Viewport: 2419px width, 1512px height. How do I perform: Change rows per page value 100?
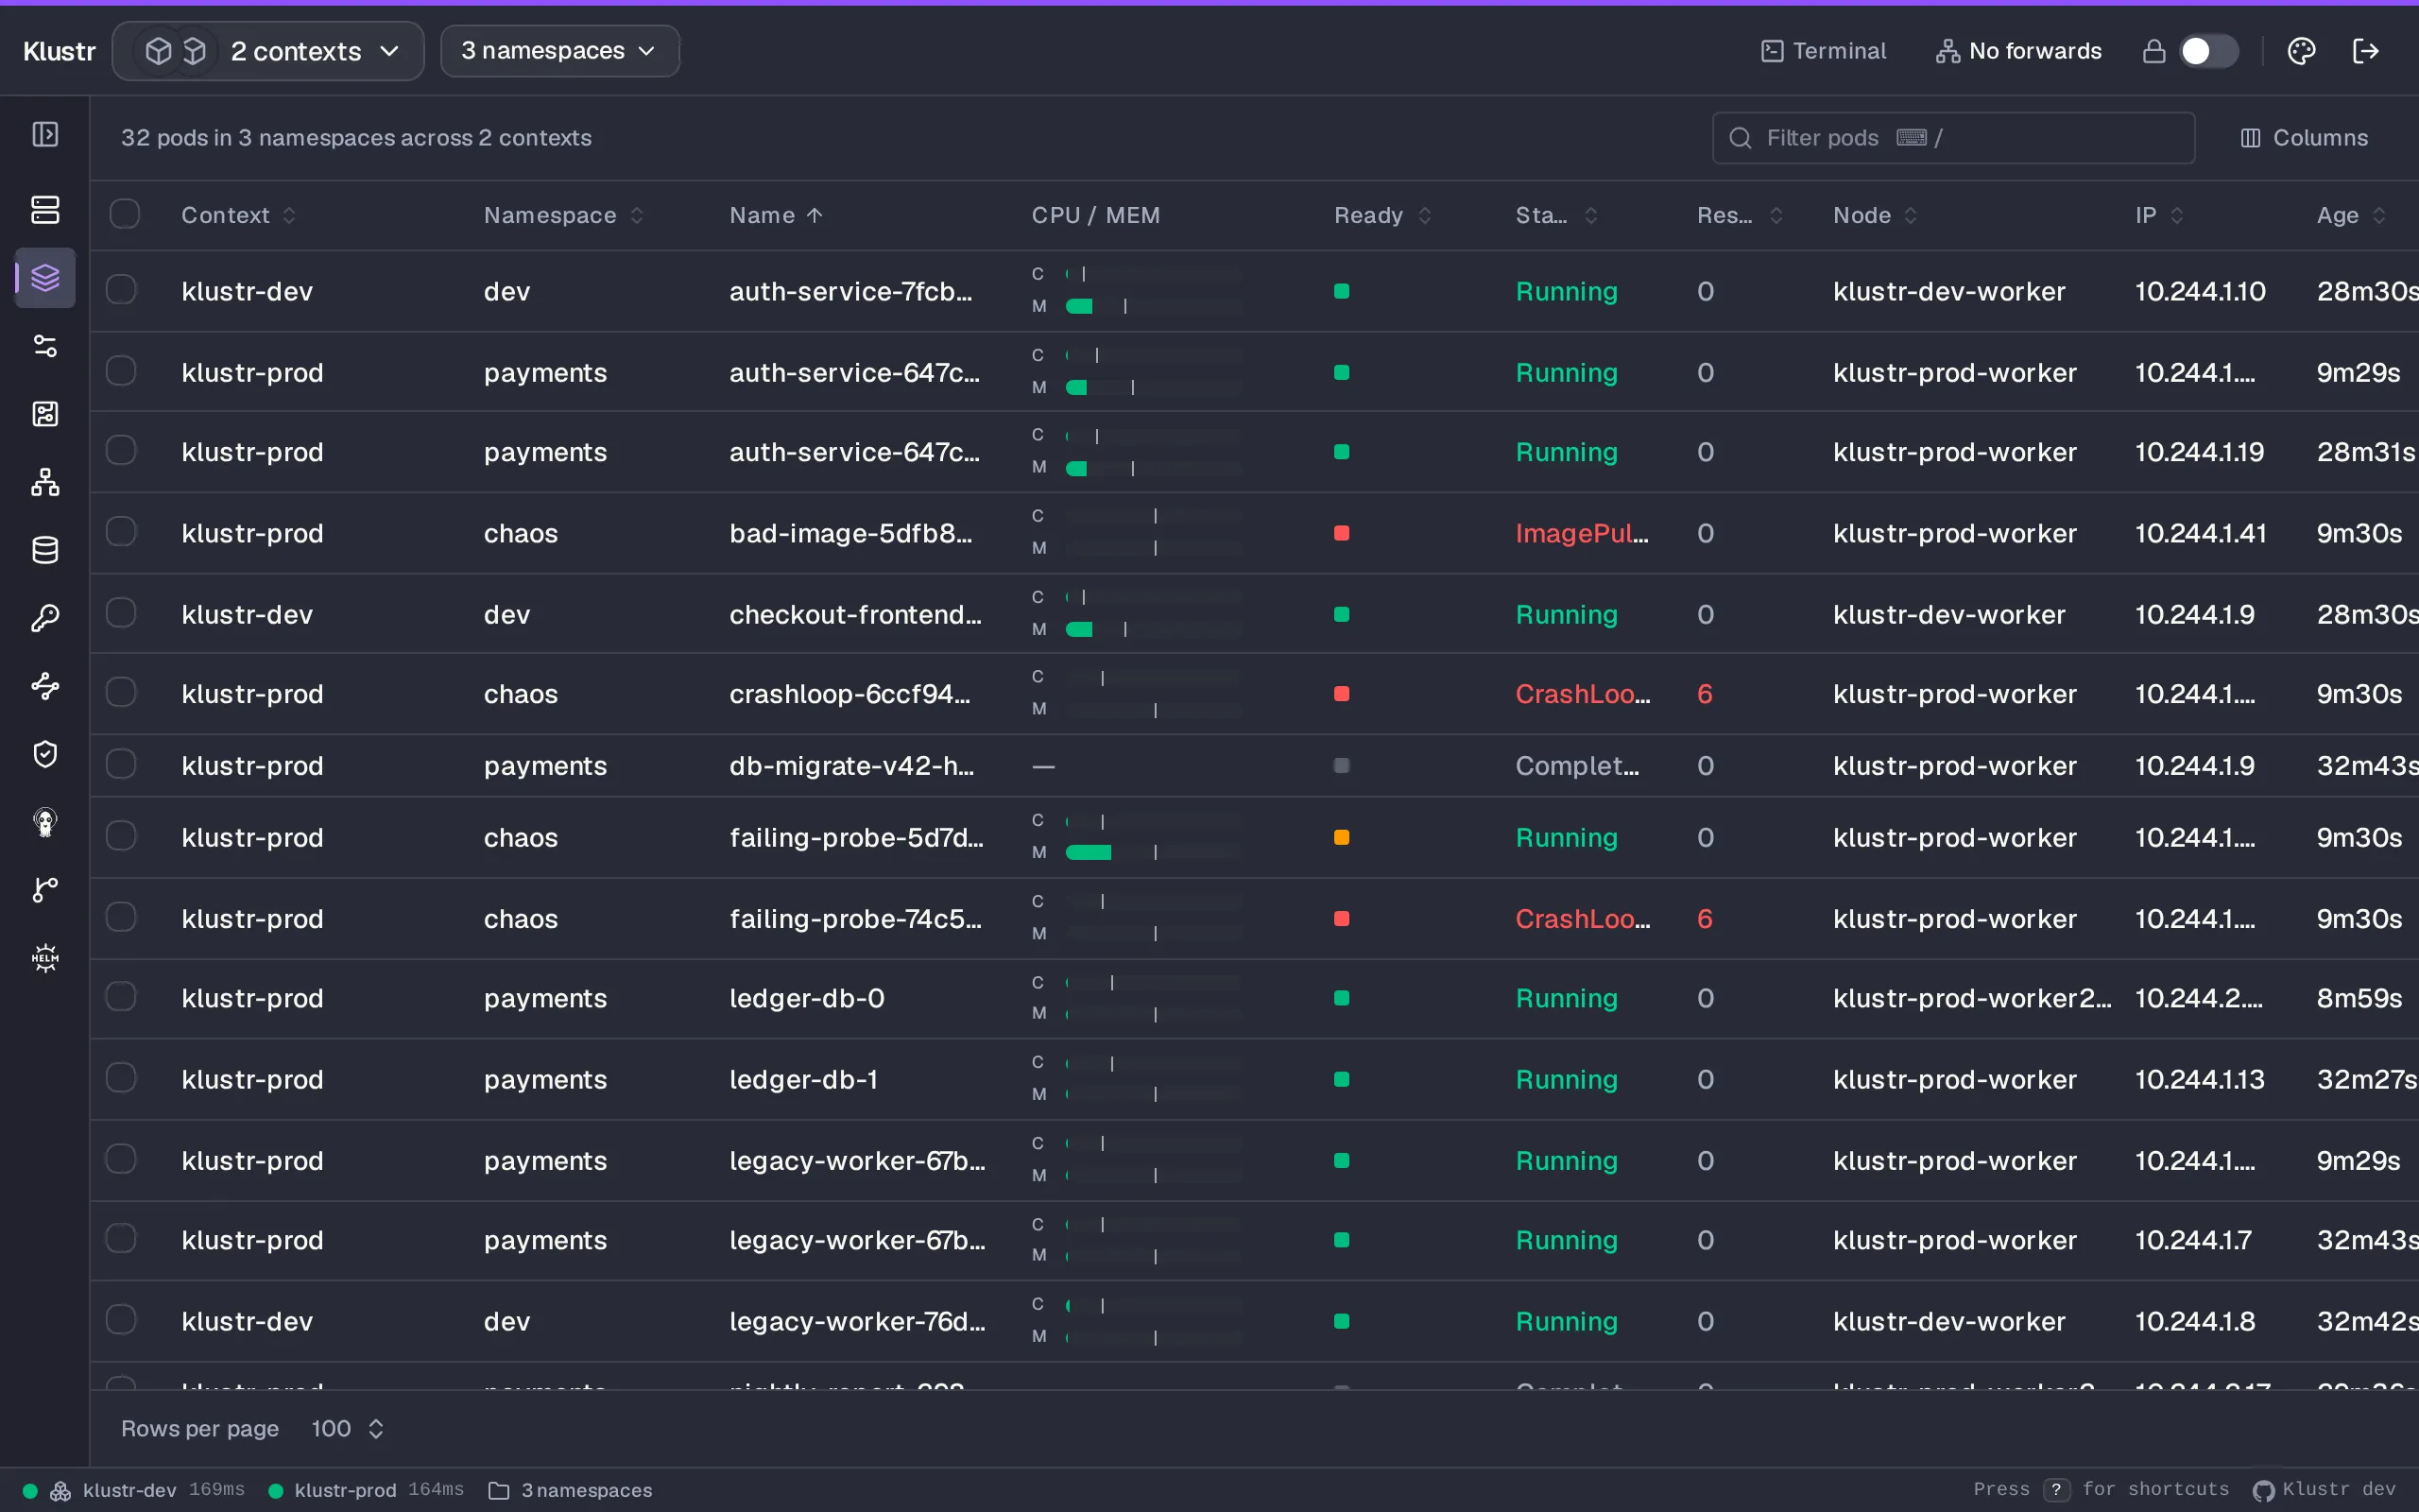coord(347,1428)
